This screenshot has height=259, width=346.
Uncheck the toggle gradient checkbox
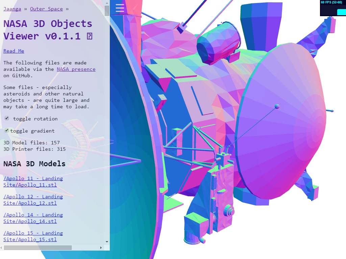click(x=7, y=131)
